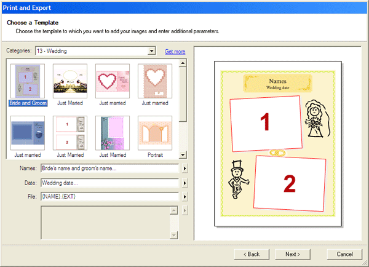Cancel the Print and Export wizard
The height and width of the screenshot is (267, 369).
(x=344, y=254)
